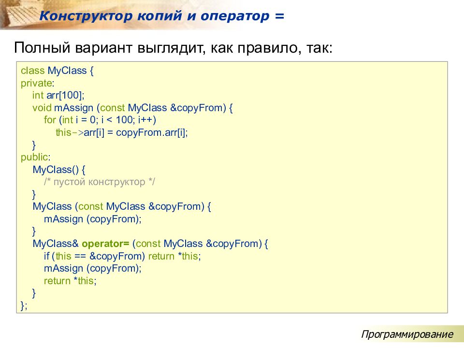Click the slide title "Конструктор копий и оператор ="
The width and height of the screenshot is (464, 348).
tap(162, 15)
